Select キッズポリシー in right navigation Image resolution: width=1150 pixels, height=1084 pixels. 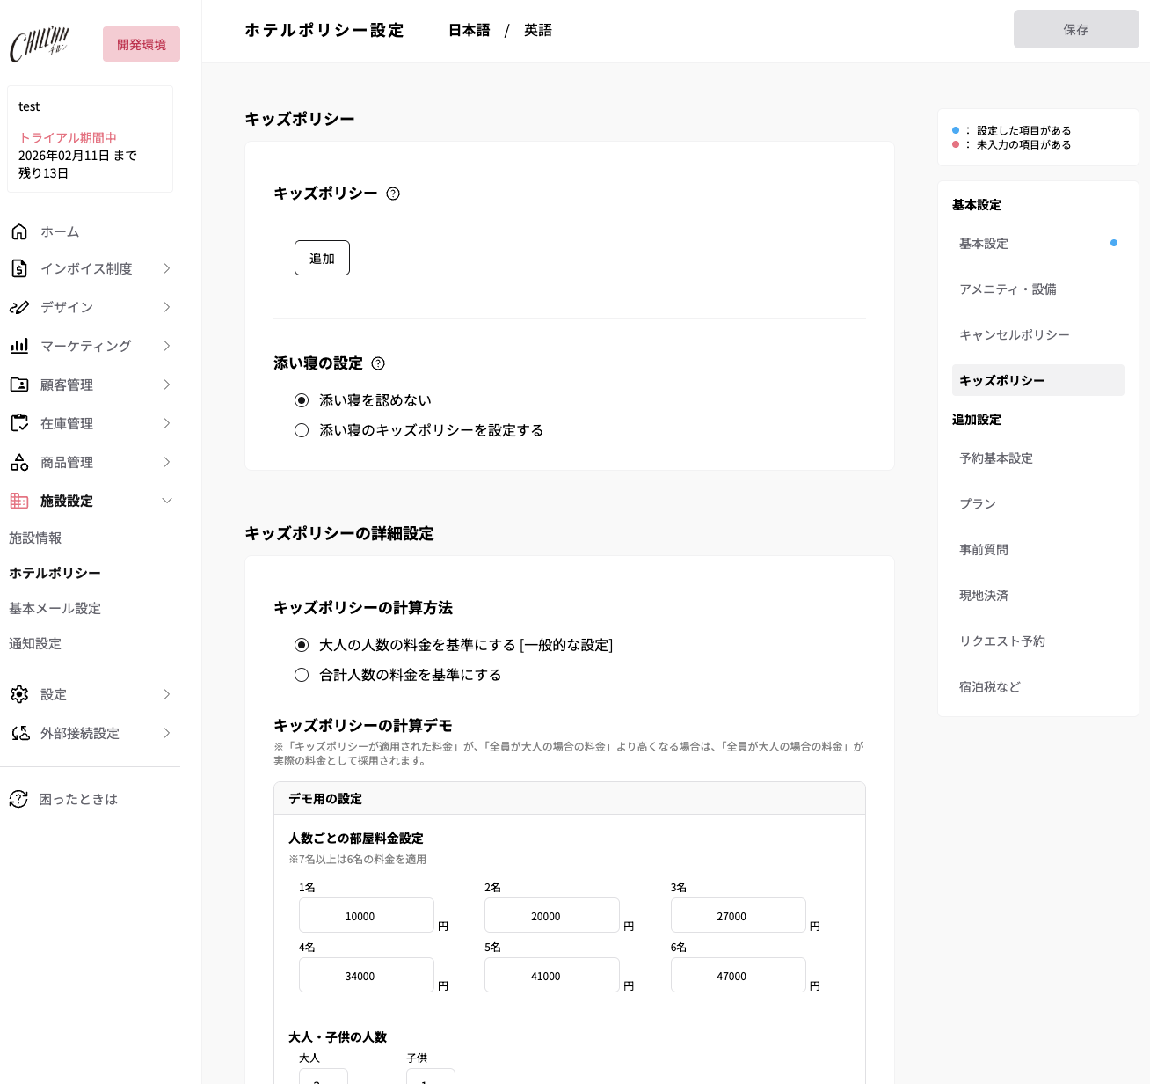point(1037,380)
